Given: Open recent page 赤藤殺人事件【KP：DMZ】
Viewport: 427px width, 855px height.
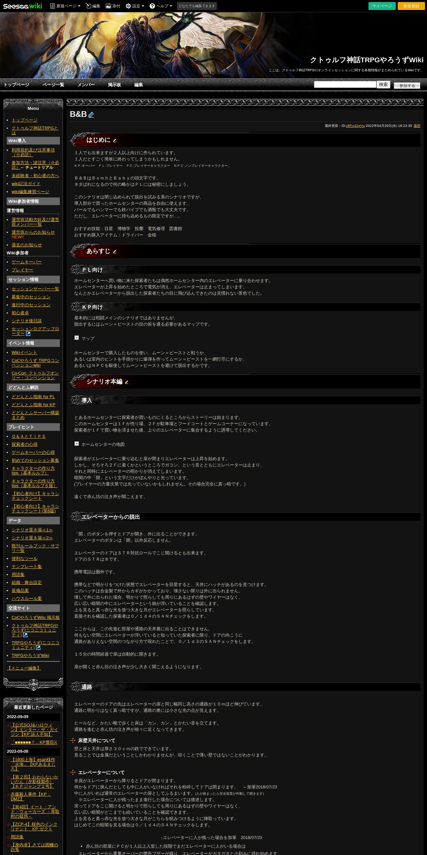Looking at the screenshot, I should coord(31,796).
